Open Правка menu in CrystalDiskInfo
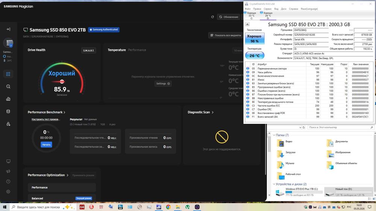 [x=257, y=9]
